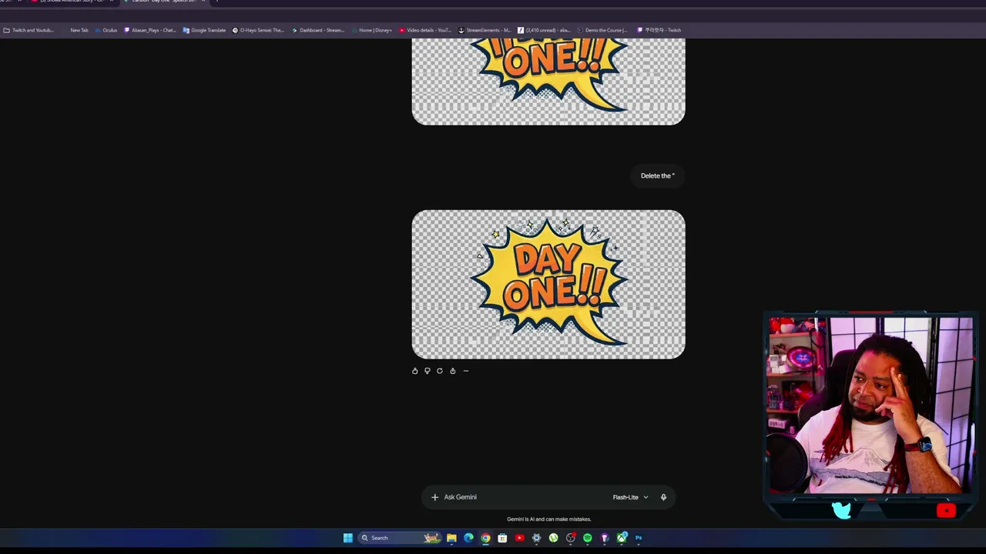Open the StreamElements bookmark
Image resolution: width=986 pixels, height=554 pixels.
tap(485, 30)
